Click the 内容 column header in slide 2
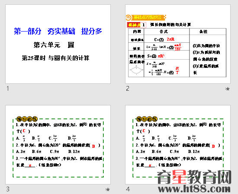The image size is (238, 194). click(137, 32)
